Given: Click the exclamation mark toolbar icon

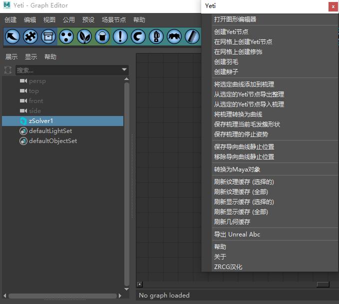Looking at the screenshot, I should click(x=120, y=36).
